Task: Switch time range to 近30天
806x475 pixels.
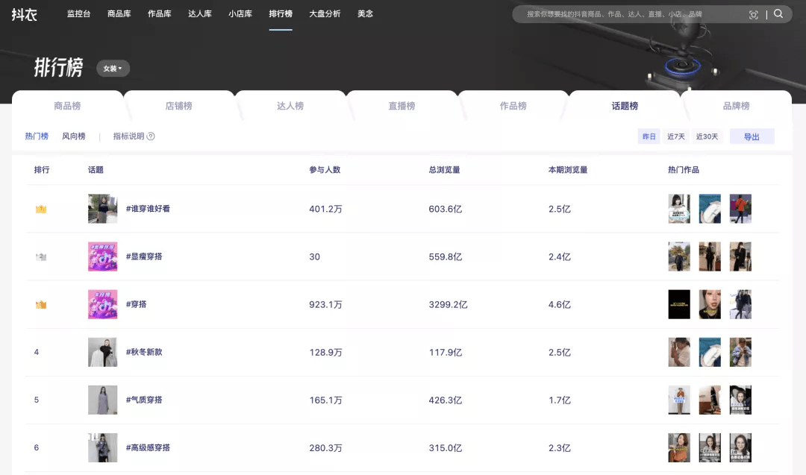Action: pyautogui.click(x=707, y=136)
